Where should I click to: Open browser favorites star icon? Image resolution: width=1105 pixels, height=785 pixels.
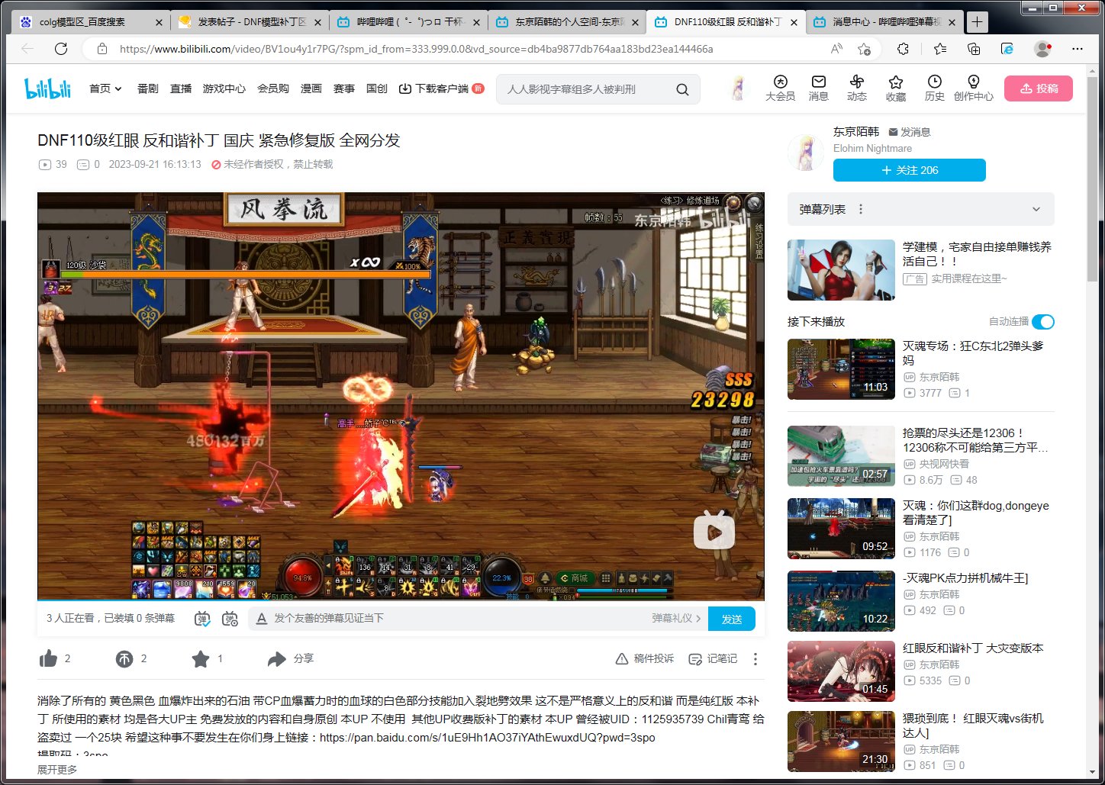pyautogui.click(x=939, y=49)
